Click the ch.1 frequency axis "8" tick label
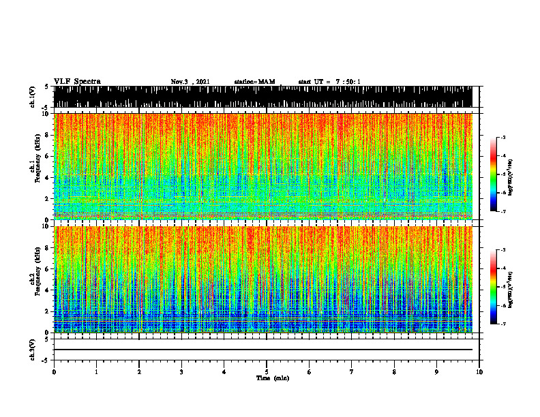 coord(47,135)
